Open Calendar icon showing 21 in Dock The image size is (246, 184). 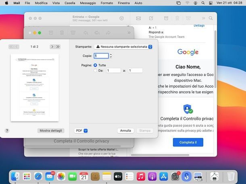(x=84, y=176)
